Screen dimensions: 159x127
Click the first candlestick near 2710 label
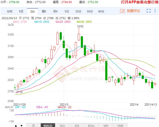tap(15, 87)
